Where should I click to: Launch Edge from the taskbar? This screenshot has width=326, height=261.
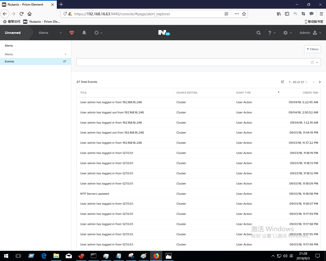point(44,256)
